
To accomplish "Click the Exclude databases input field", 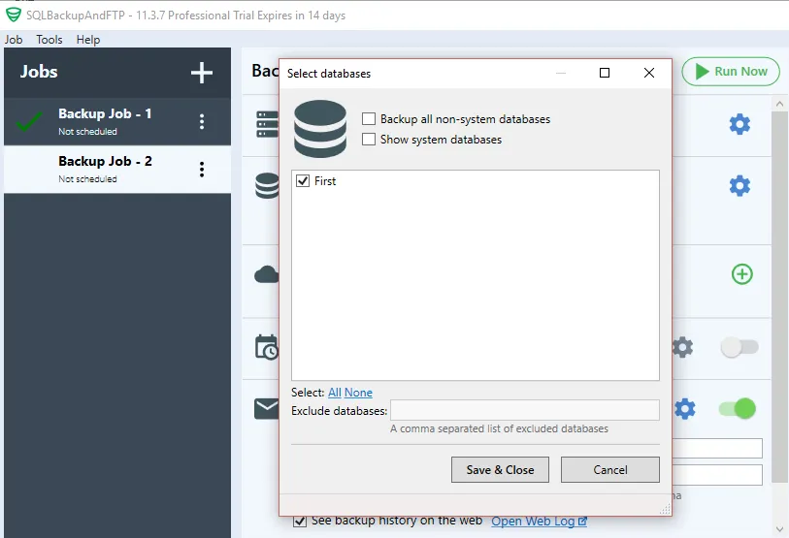I will [525, 410].
